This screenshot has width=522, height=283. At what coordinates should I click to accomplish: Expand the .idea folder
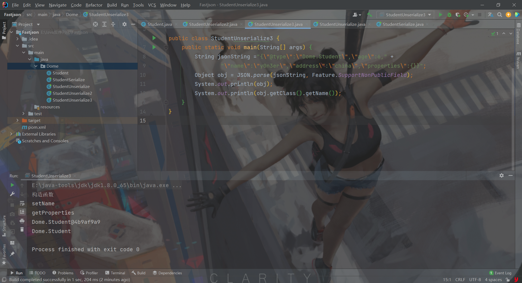tap(17, 39)
